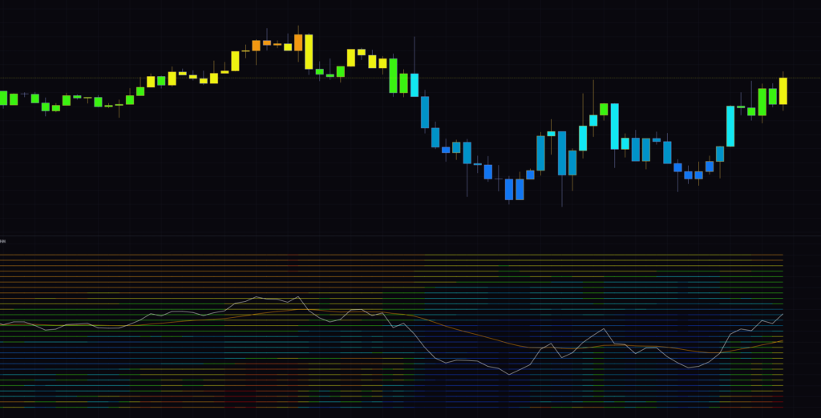Select the dotted horizontal current price line
This screenshot has width=821, height=418.
click(x=410, y=78)
